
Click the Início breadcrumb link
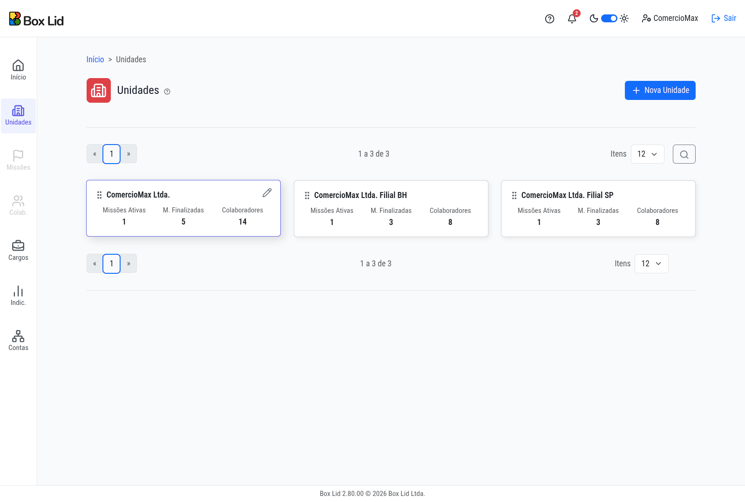click(95, 59)
